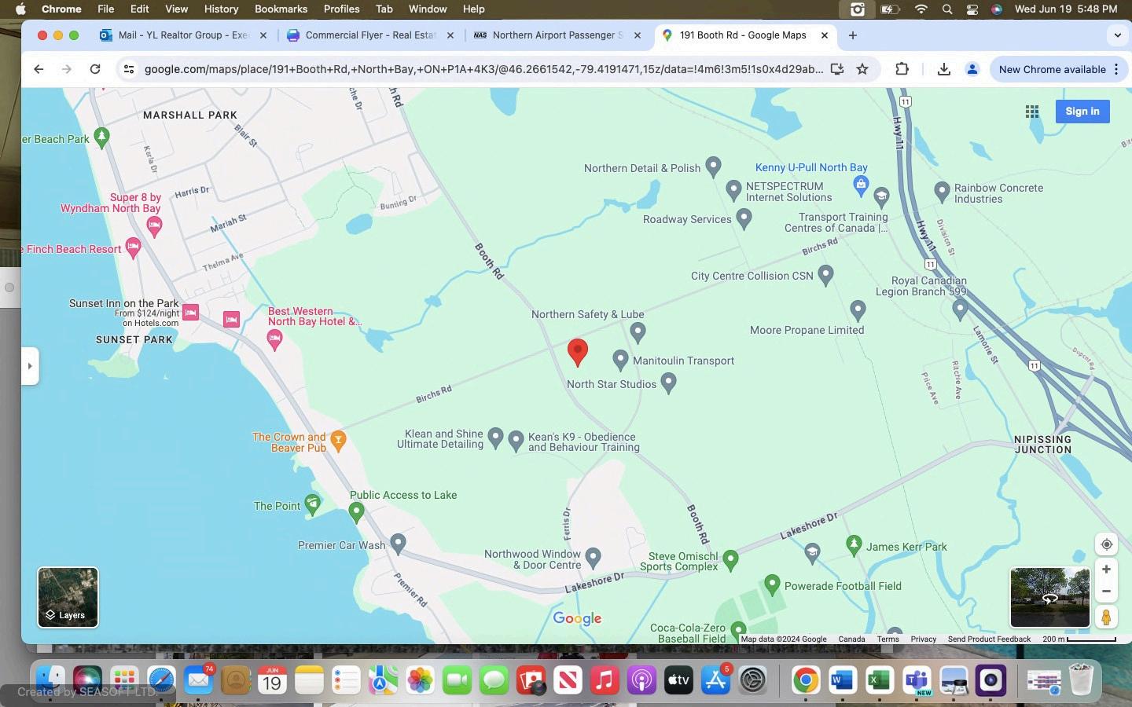The width and height of the screenshot is (1132, 707).
Task: Open the Chrome tab search dropdown
Action: coord(1117,35)
